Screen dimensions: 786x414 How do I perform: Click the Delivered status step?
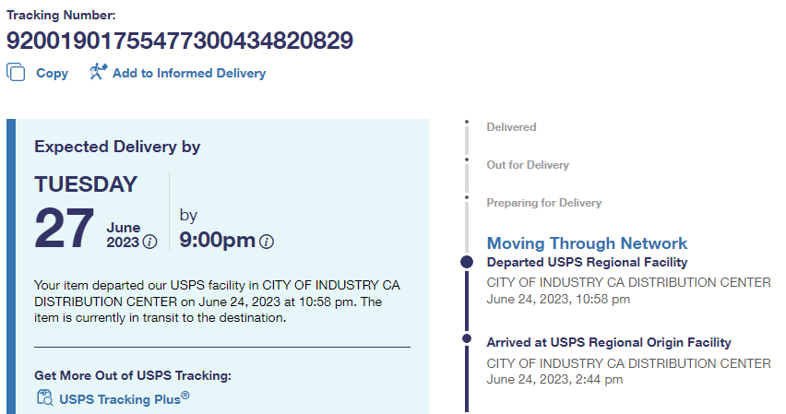click(511, 127)
